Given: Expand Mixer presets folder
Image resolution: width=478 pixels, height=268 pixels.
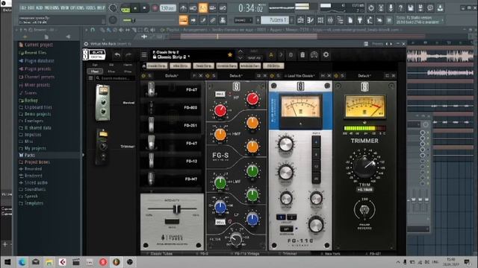Looking at the screenshot, I should coord(37,85).
